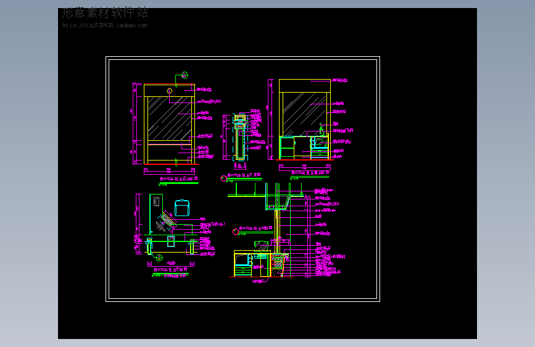Select the yellow cabinet in lower section drawing
535x347 pixels.
tap(252, 264)
